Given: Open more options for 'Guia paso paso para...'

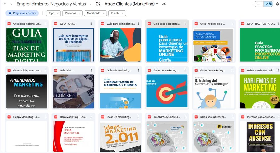Looking at the screenshot, I should pyautogui.click(x=185, y=24).
